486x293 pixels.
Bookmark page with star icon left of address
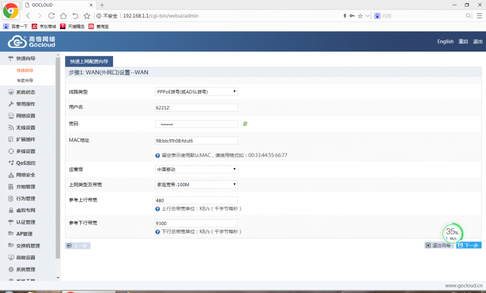tap(87, 16)
